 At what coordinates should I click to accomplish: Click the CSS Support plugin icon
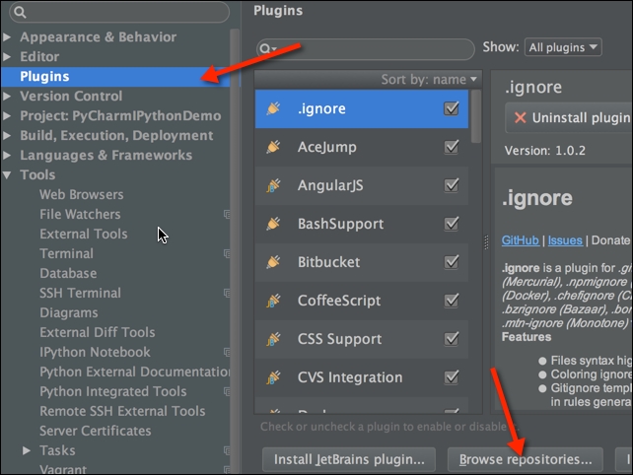click(x=273, y=339)
